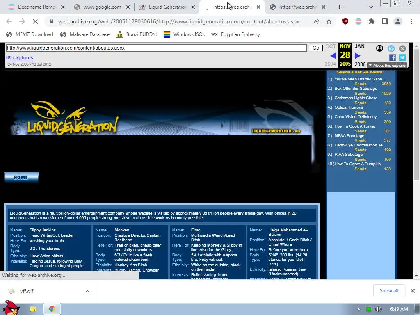This screenshot has width=420, height=315.
Task: Open RIAA Sabotage link
Action: [x=349, y=155]
